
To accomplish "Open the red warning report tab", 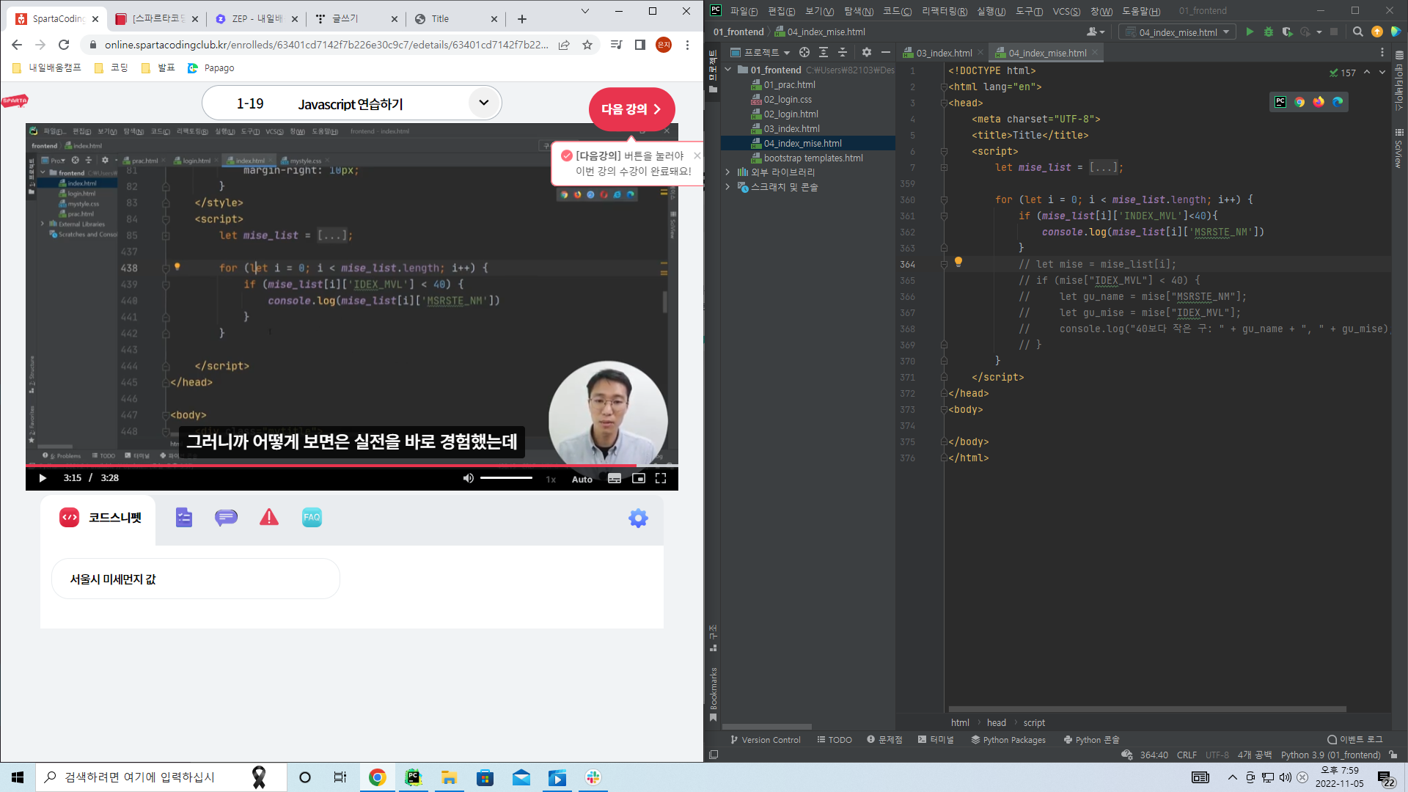I will 269,518.
